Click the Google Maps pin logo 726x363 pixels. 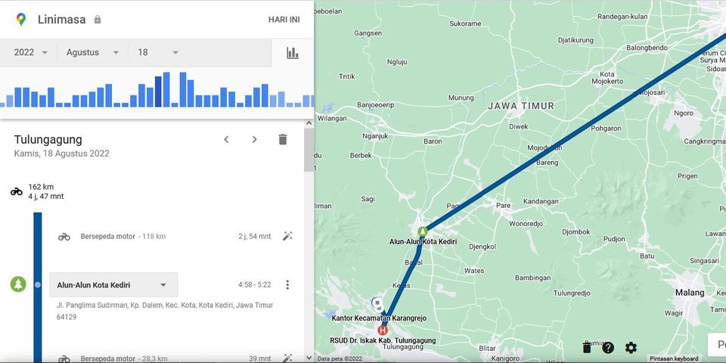coord(21,20)
